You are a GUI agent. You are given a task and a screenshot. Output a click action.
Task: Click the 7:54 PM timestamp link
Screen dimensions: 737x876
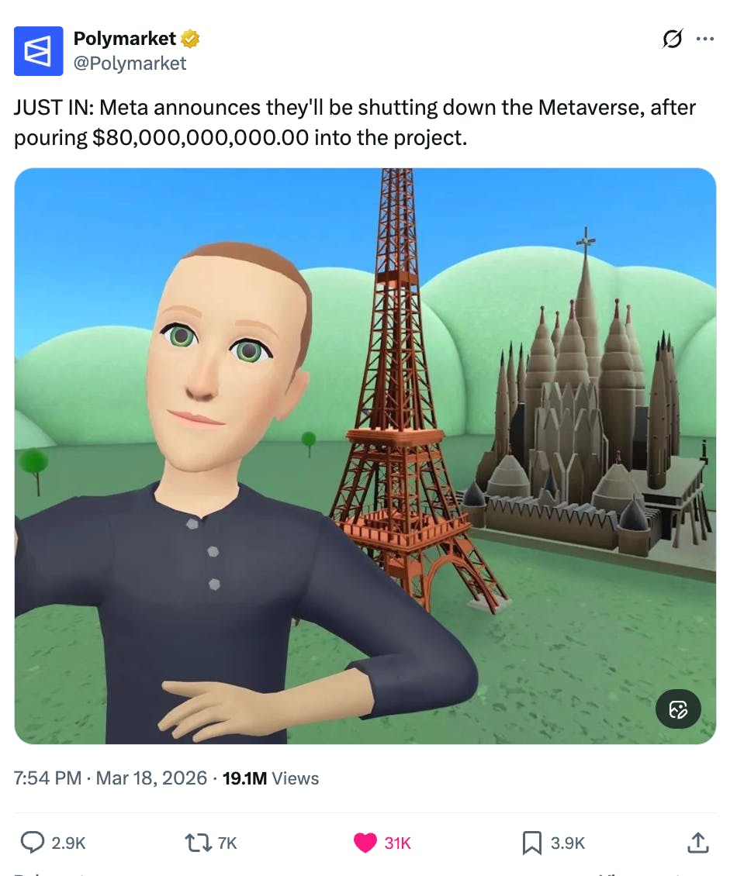pyautogui.click(x=47, y=778)
